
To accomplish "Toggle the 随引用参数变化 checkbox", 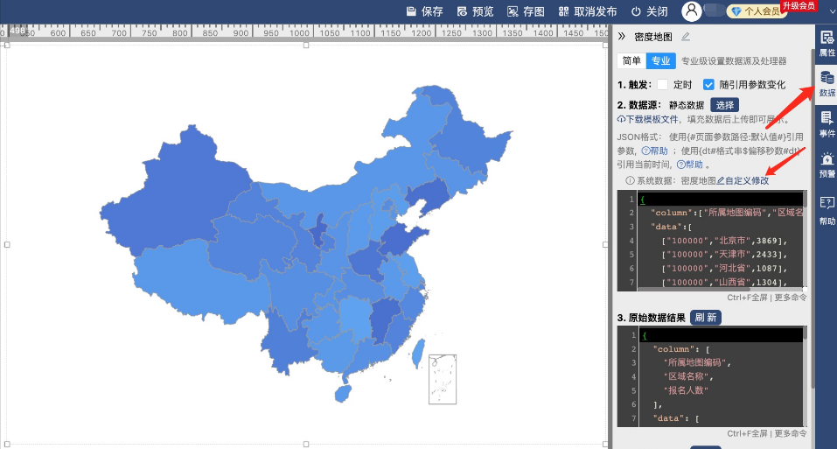I will [708, 84].
